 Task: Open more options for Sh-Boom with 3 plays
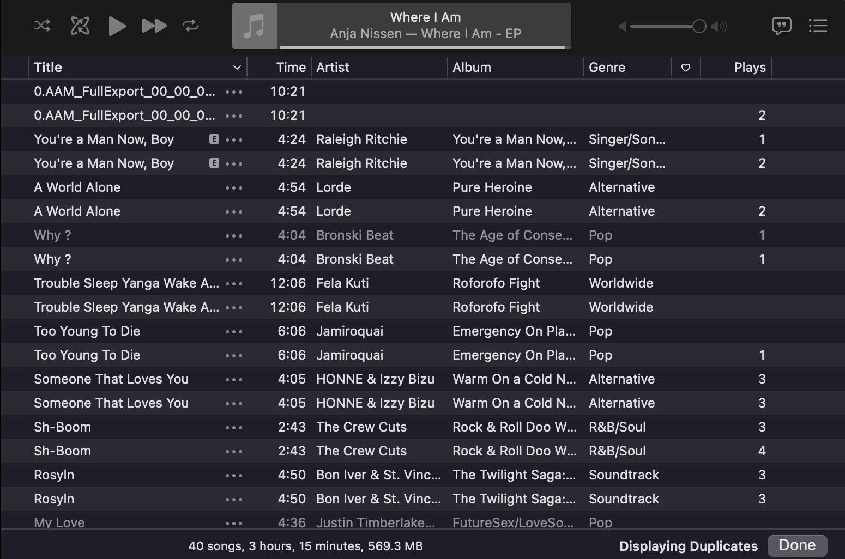(x=234, y=428)
